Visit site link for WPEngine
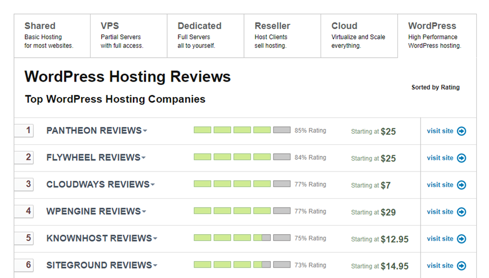The height and width of the screenshot is (278, 489). pos(440,212)
